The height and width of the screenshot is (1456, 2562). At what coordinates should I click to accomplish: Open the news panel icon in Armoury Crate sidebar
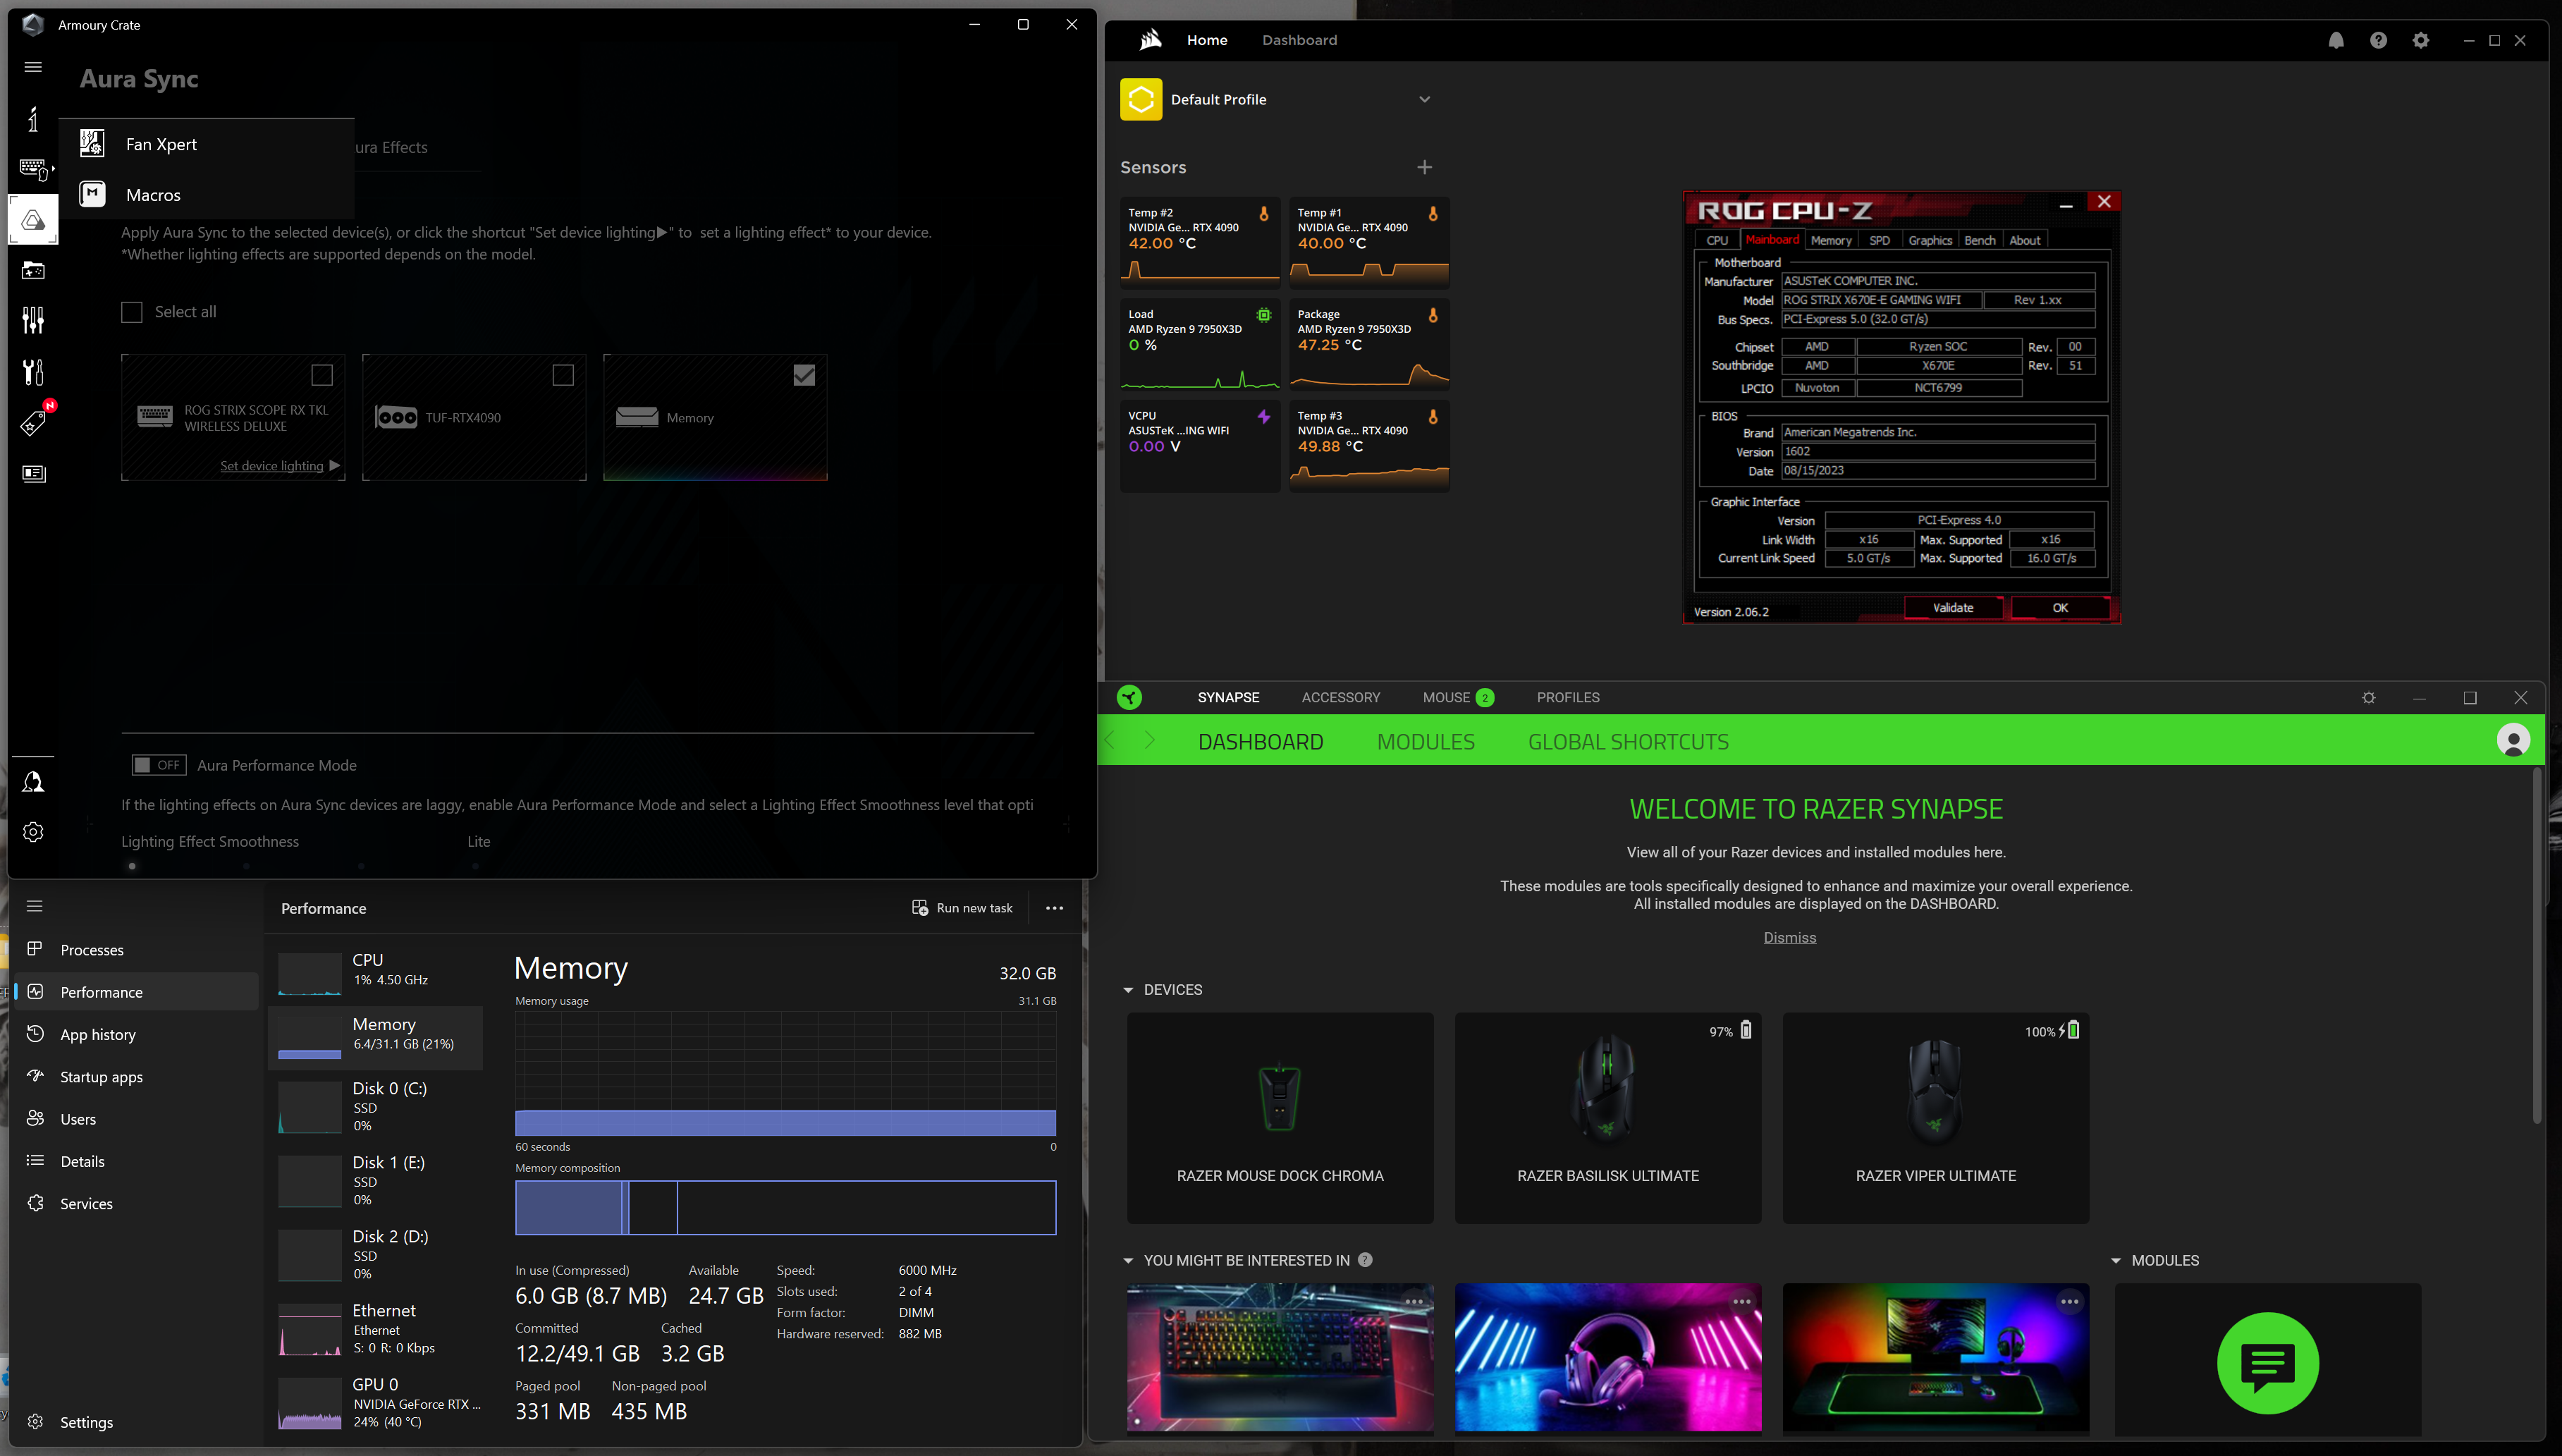pos(33,473)
